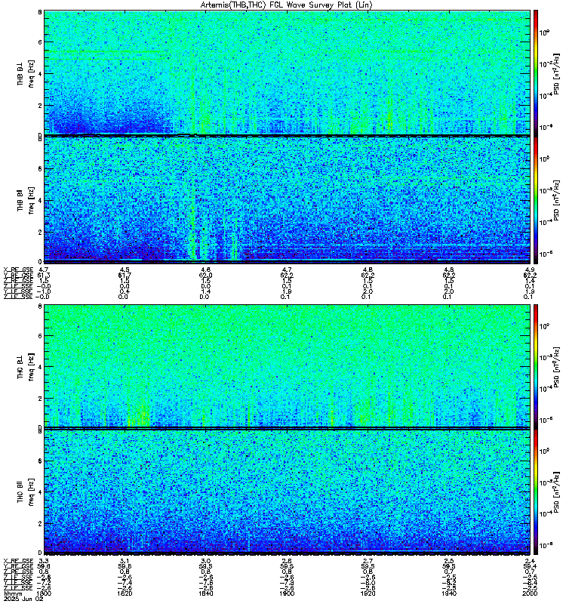566x604 pixels.
Task: Click the '2' Hz tick on THC B⊥ axis
Action: tap(40, 399)
